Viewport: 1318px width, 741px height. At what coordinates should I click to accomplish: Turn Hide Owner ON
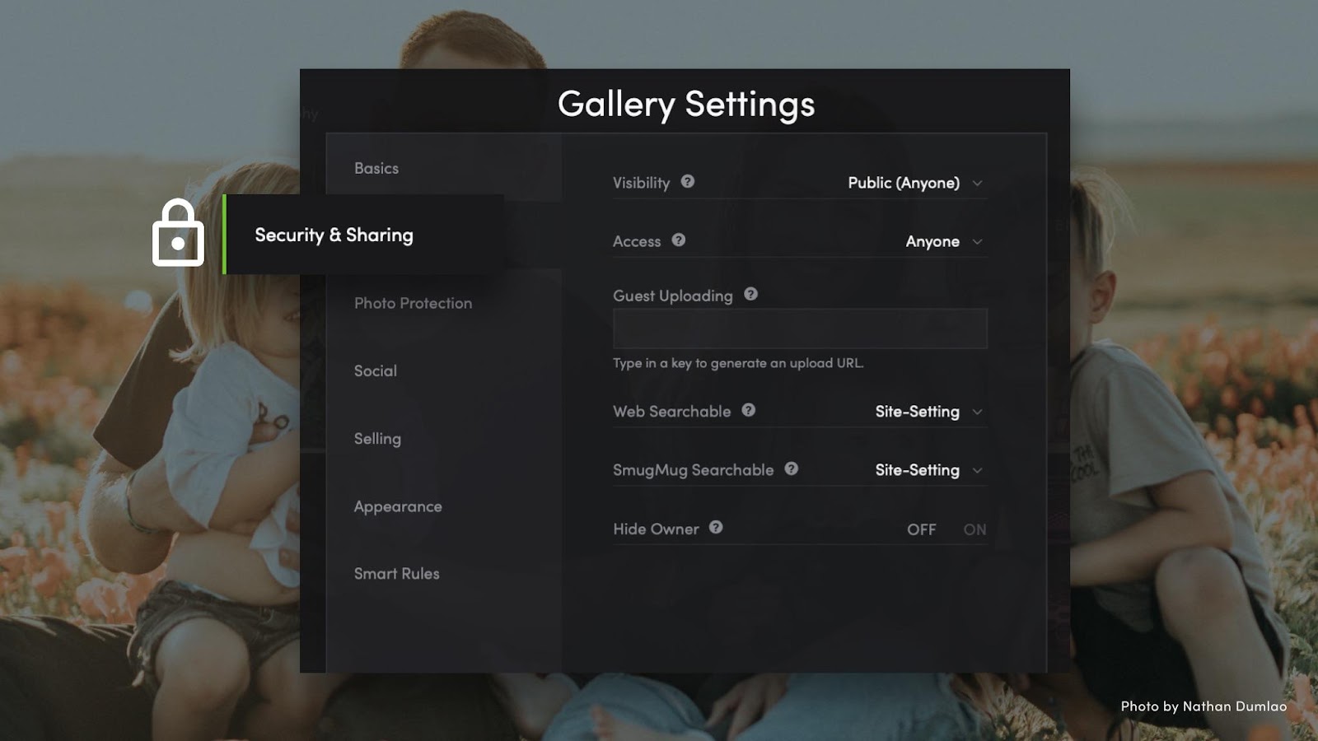[974, 529]
